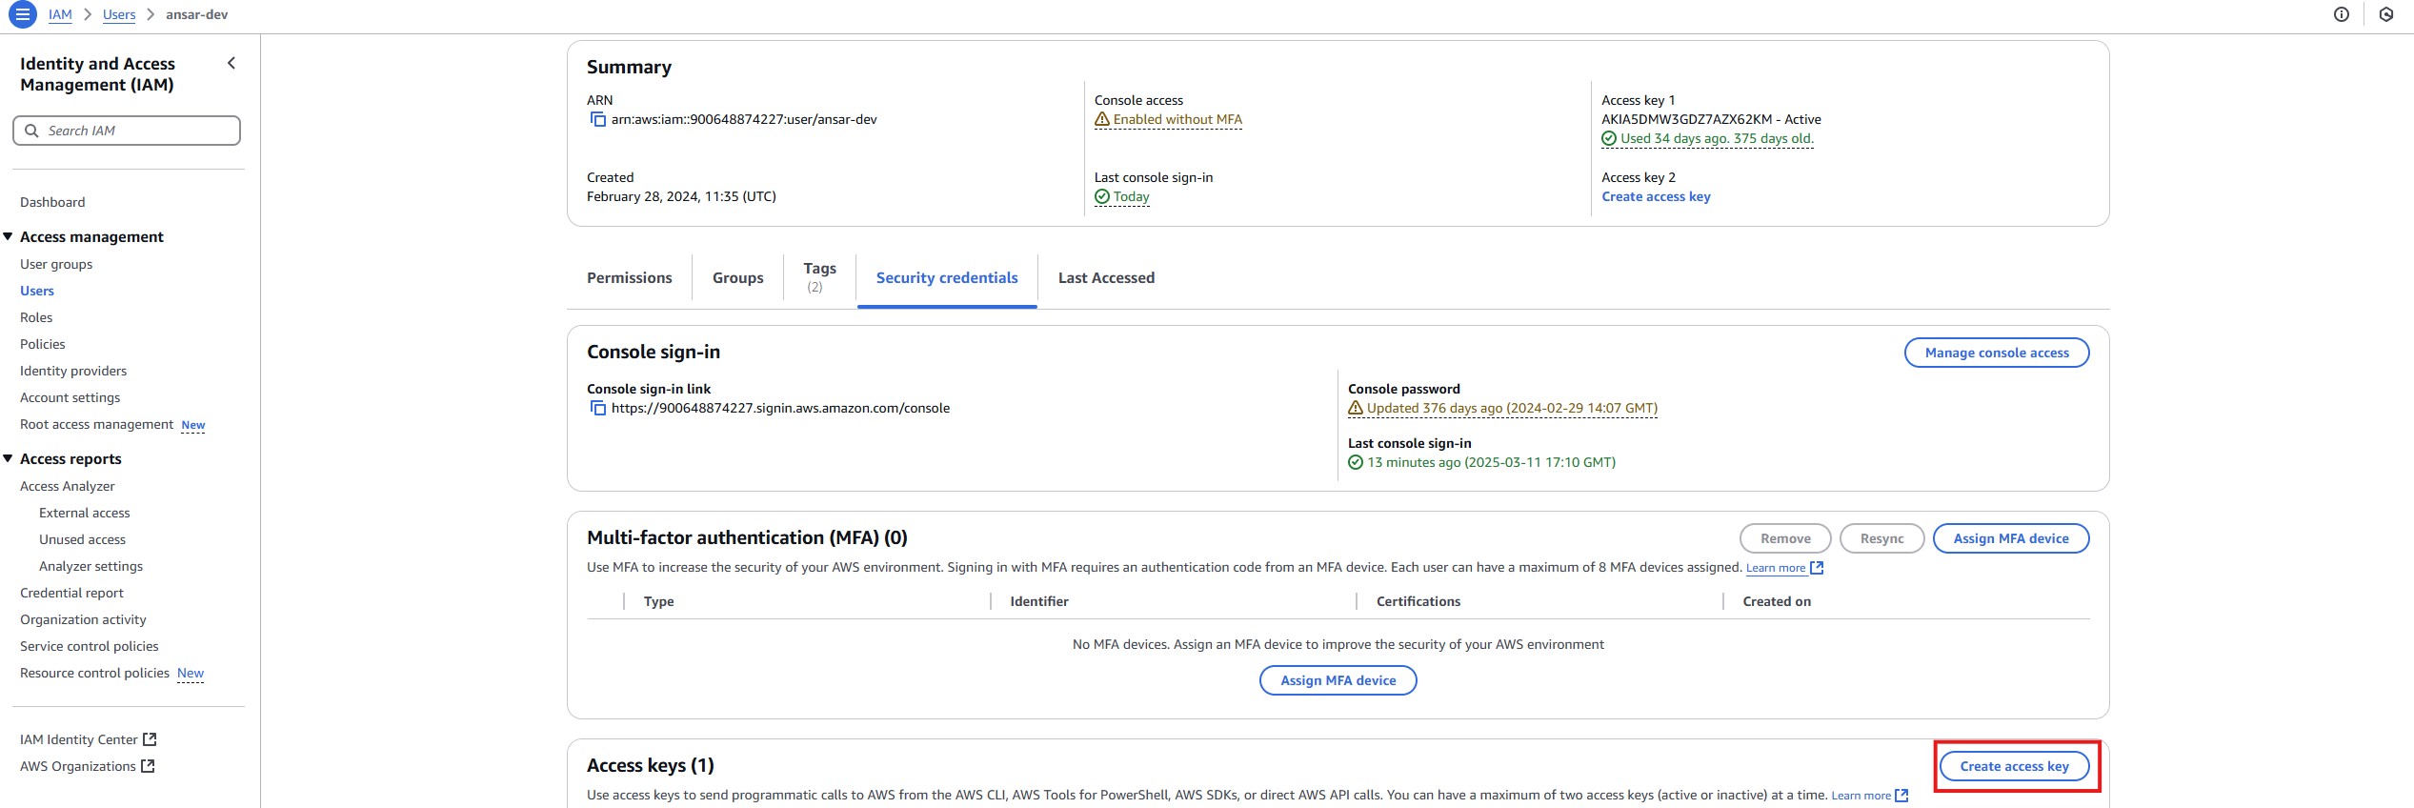Focus the Search IAM input field
The height and width of the screenshot is (808, 2414).
[x=127, y=131]
